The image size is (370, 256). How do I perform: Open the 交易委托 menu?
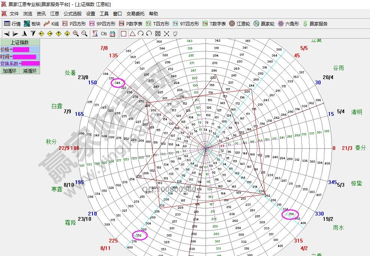click(x=135, y=14)
